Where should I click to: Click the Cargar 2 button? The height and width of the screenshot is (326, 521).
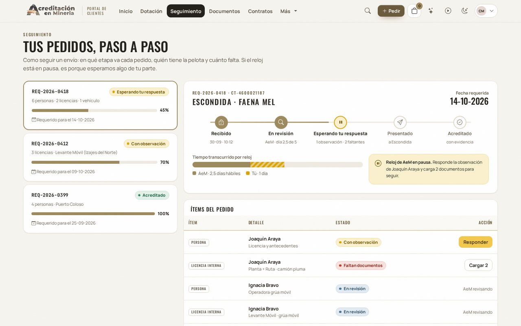tap(478, 265)
